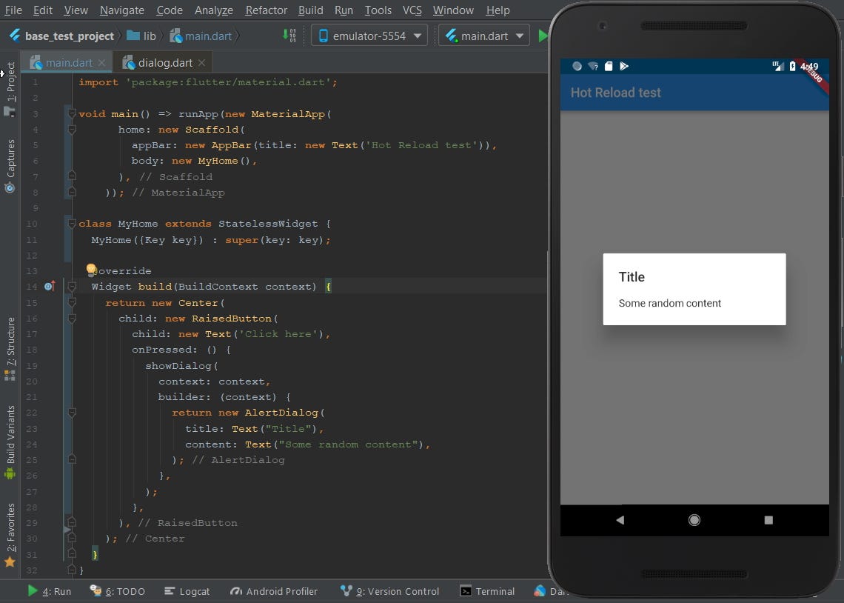This screenshot has width=844, height=603.
Task: Open the Build Variants sidebar panel
Action: coord(10,432)
